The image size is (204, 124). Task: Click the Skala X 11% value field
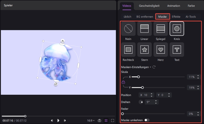coord(194,77)
